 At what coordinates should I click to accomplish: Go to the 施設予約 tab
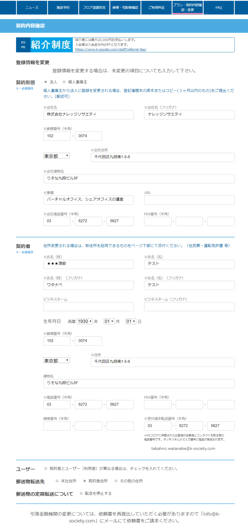point(63,8)
